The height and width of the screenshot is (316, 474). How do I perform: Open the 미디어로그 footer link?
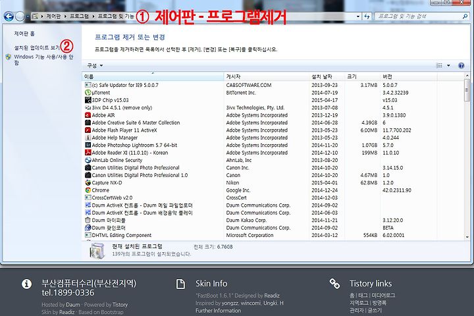click(383, 296)
